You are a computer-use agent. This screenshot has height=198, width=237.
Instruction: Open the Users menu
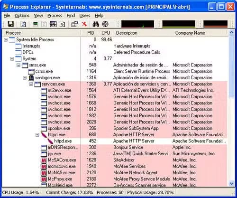(x=85, y=16)
